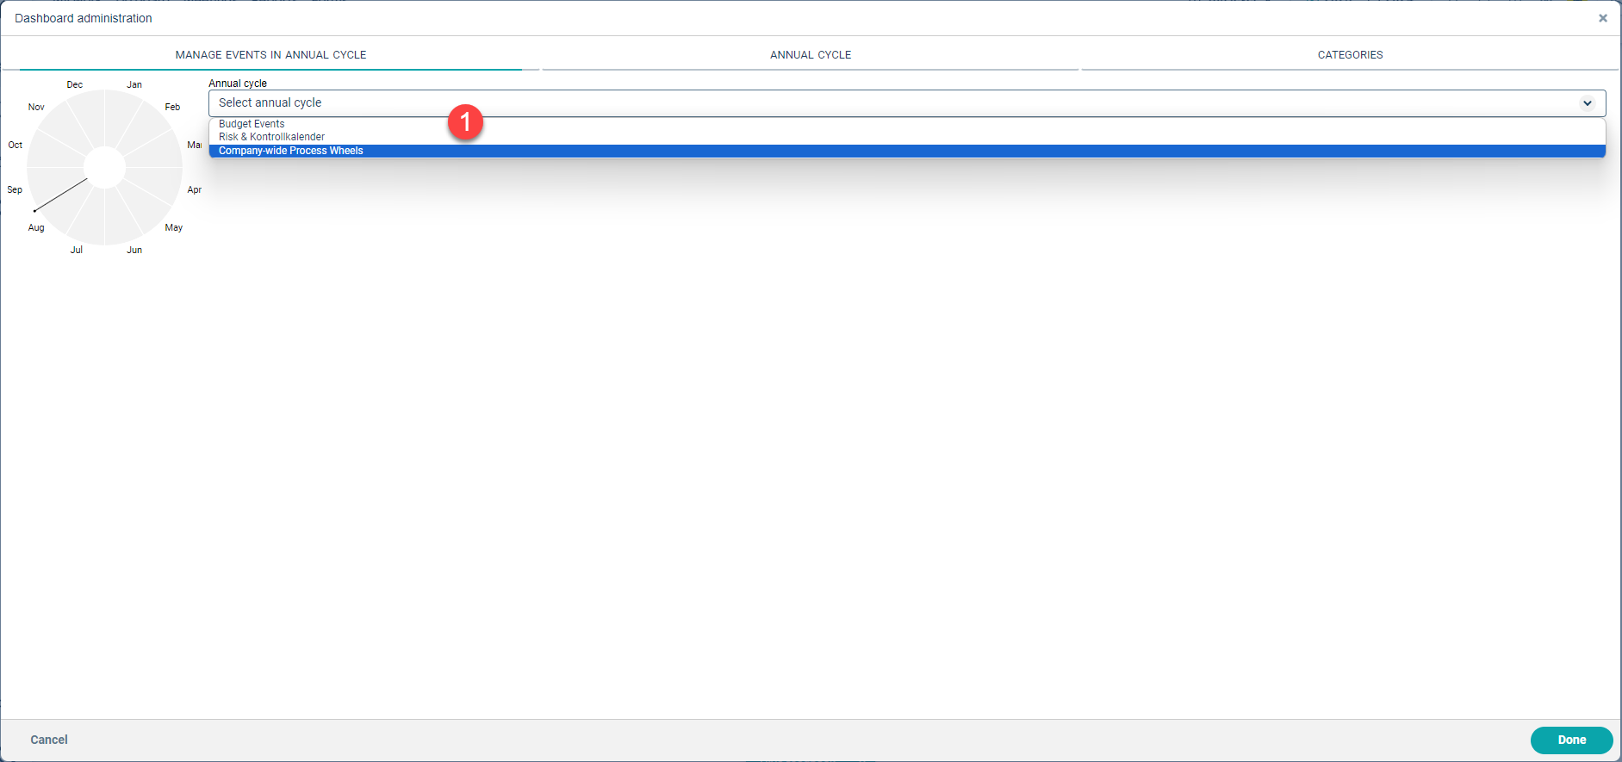Select Dec label on the annual wheel

pos(75,84)
